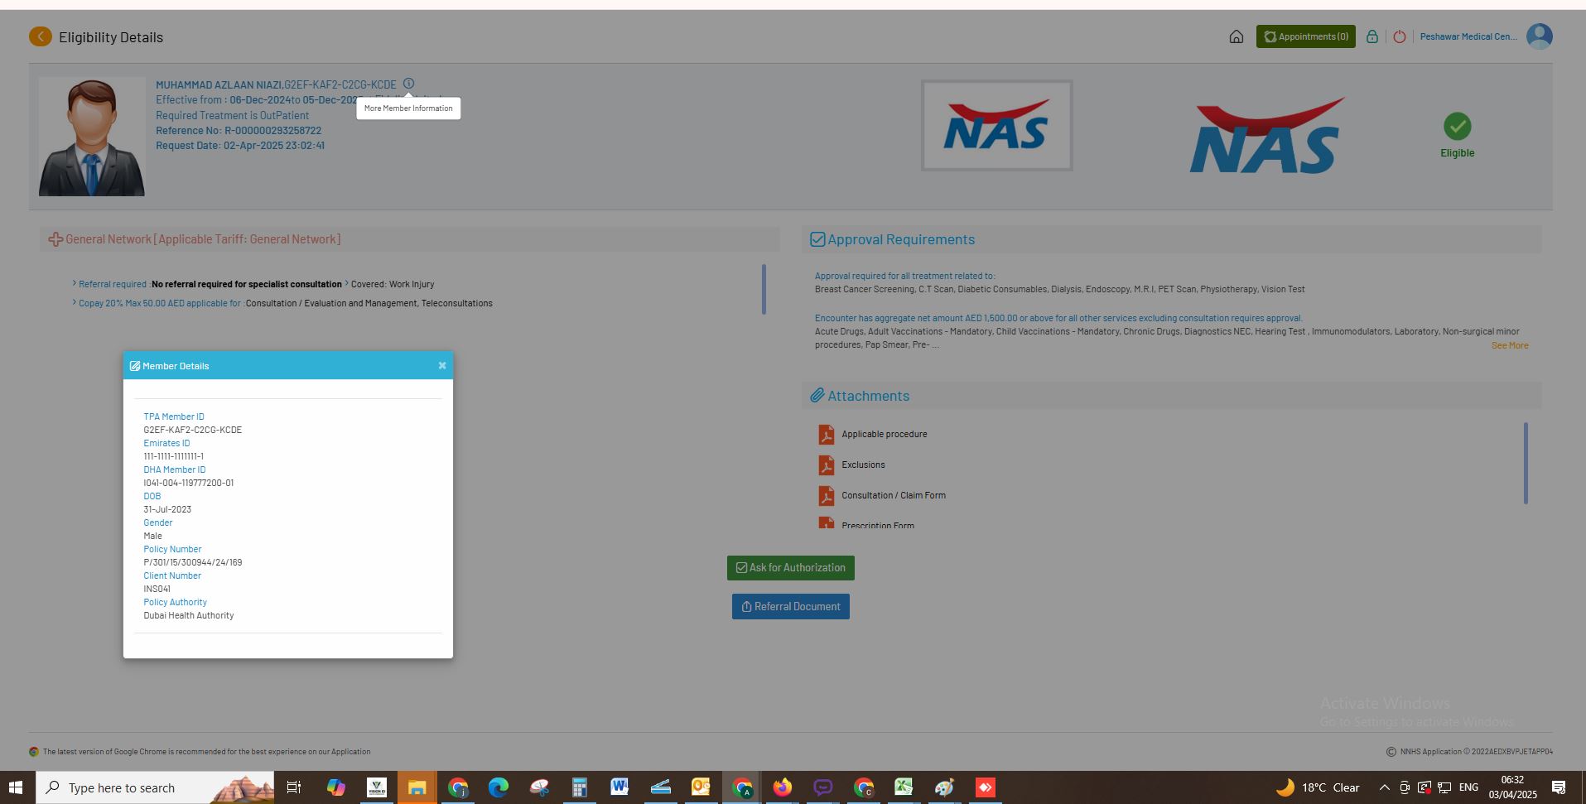Open Task View from the taskbar

point(294,787)
